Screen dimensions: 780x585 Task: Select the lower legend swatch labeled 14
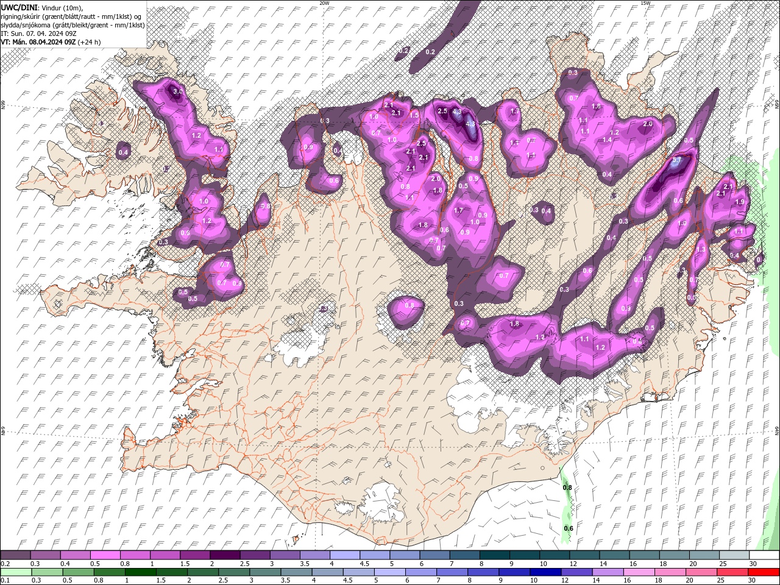click(607, 572)
